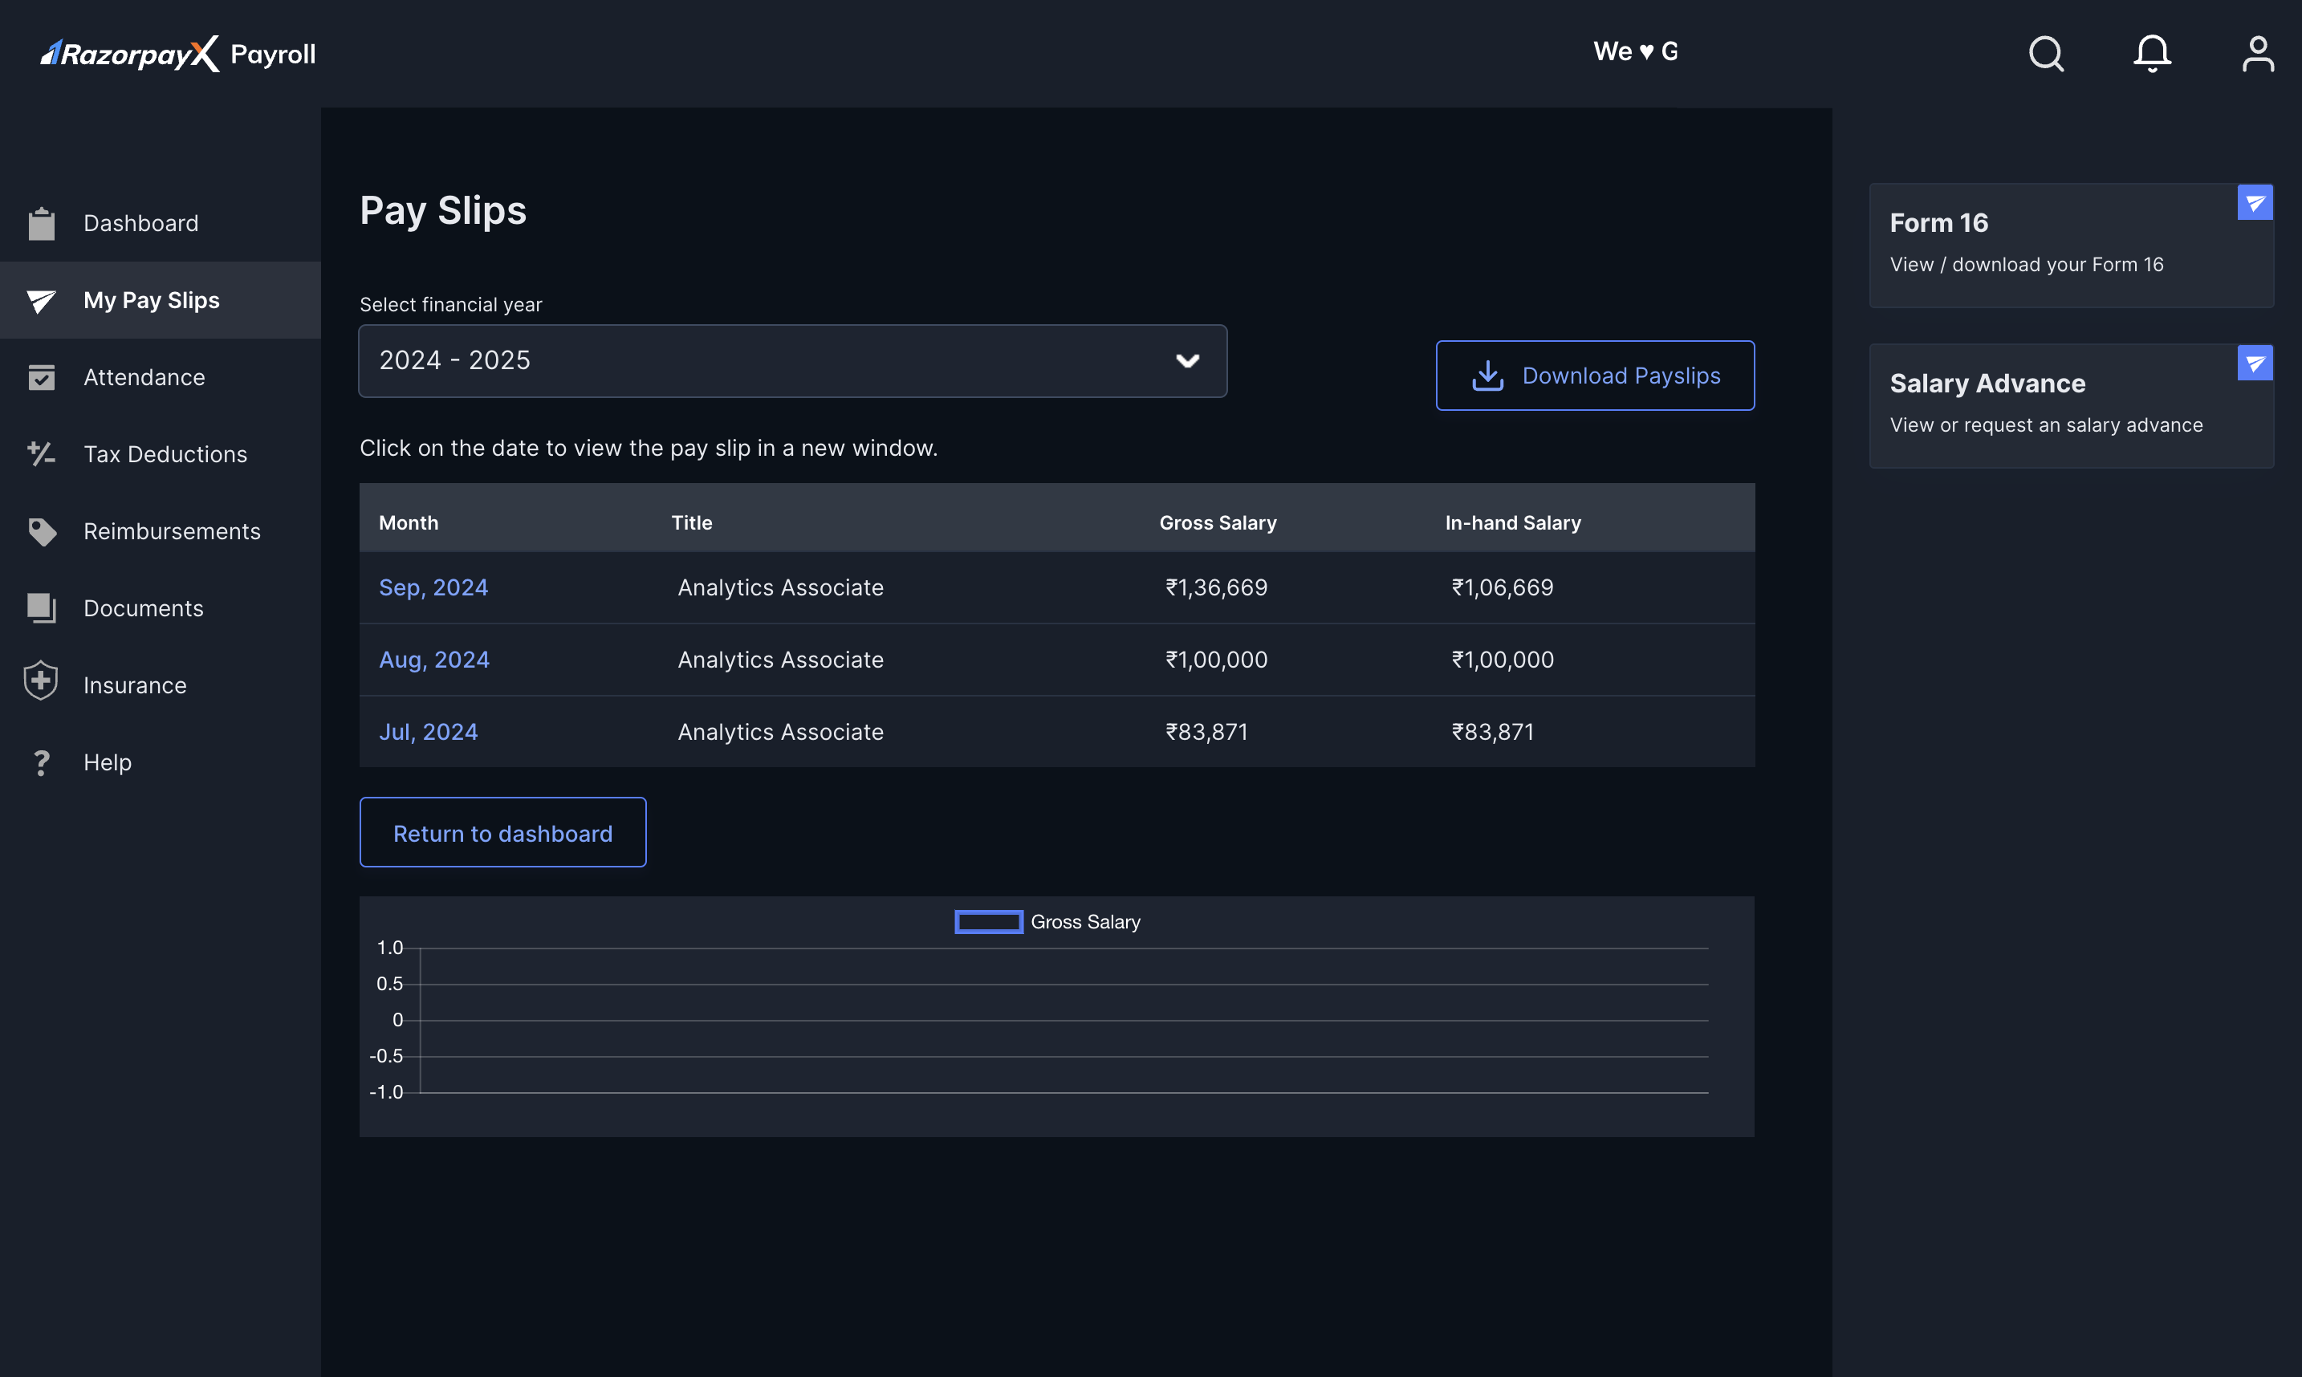Image resolution: width=2302 pixels, height=1377 pixels.
Task: Open Documents in the sidebar
Action: pos(143,607)
